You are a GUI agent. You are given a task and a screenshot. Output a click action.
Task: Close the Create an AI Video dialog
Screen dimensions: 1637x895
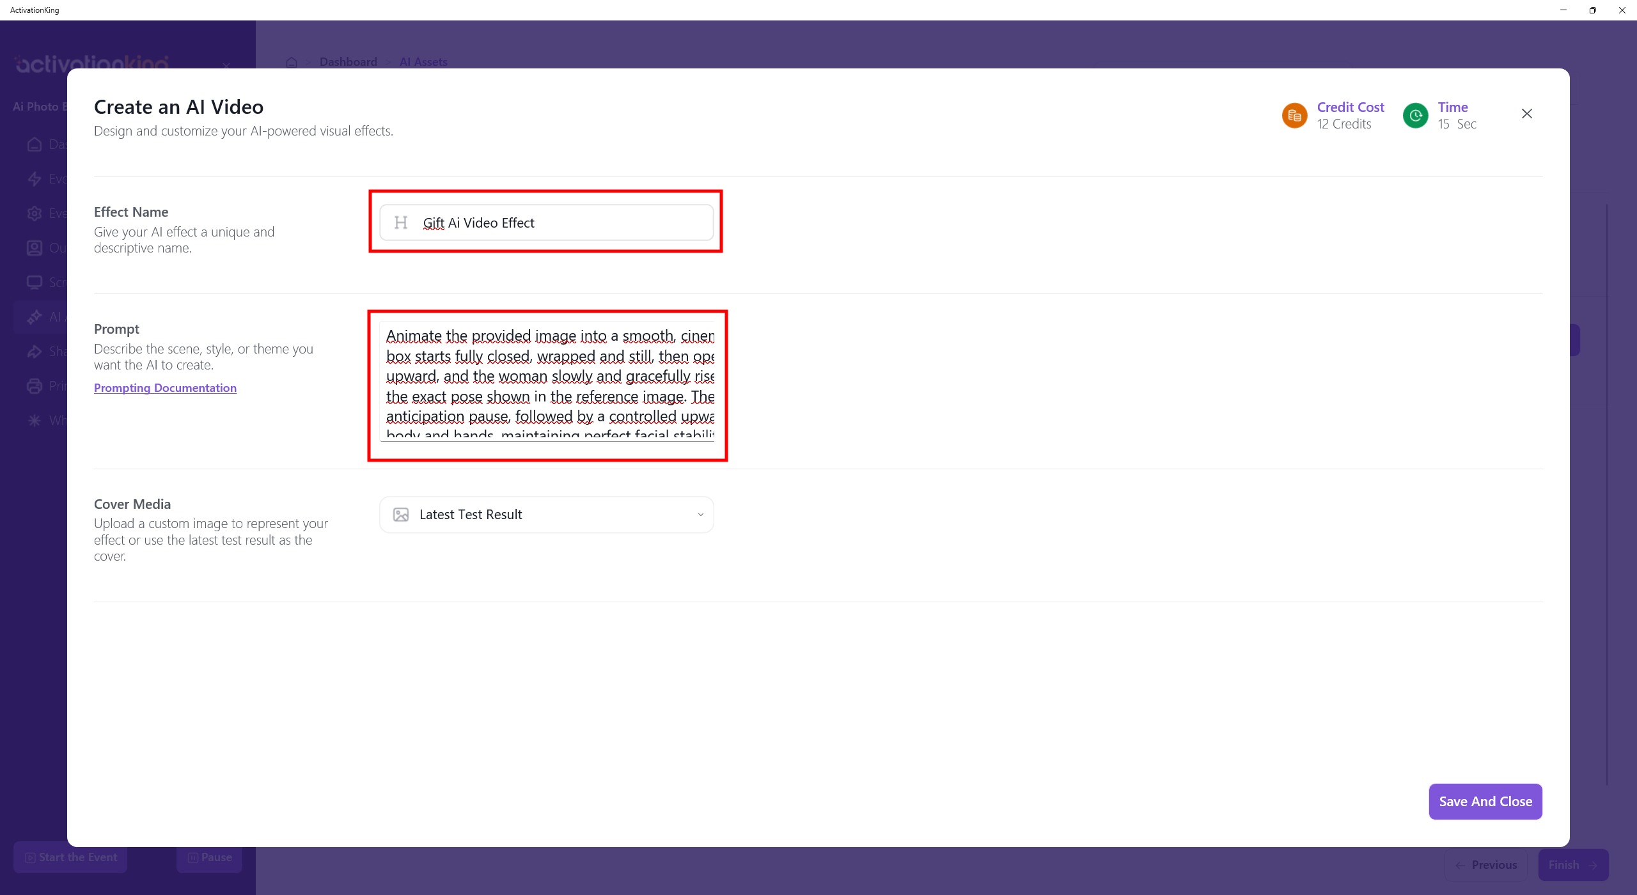click(x=1526, y=114)
